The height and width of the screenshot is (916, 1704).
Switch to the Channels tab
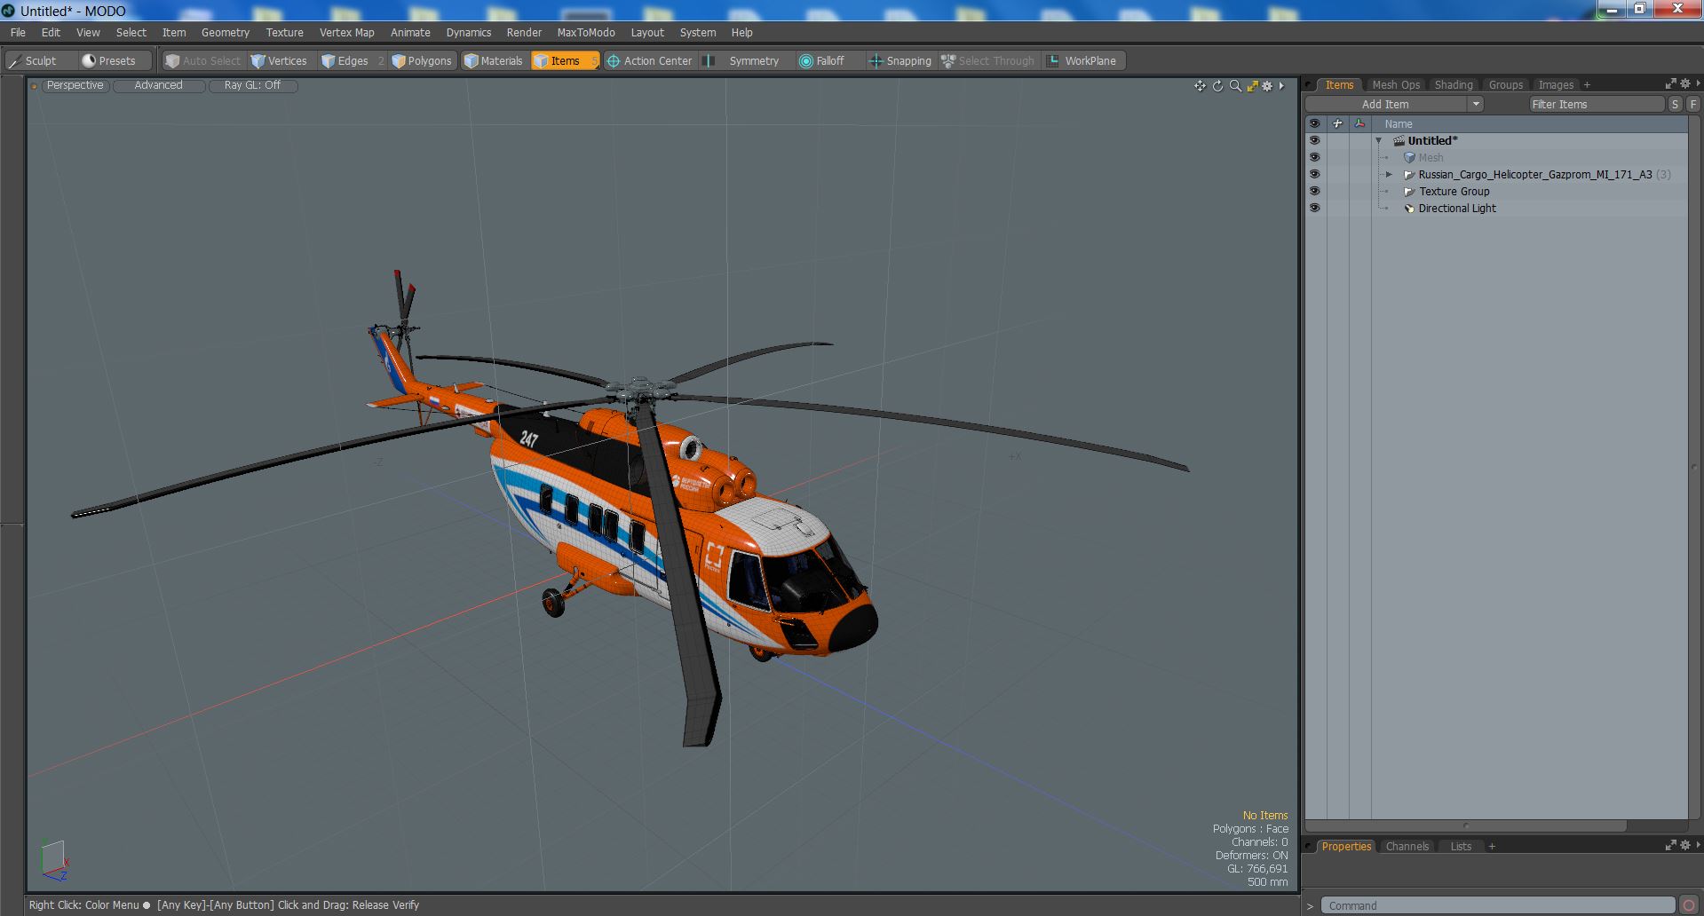(x=1407, y=847)
